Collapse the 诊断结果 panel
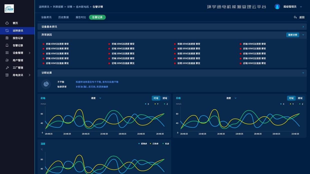Image resolution: width=310 pixels, height=174 pixels. (303, 73)
